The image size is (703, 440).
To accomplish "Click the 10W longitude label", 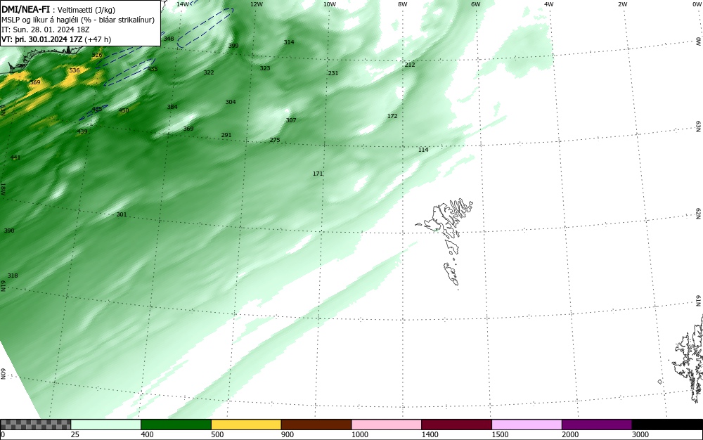I will [330, 4].
